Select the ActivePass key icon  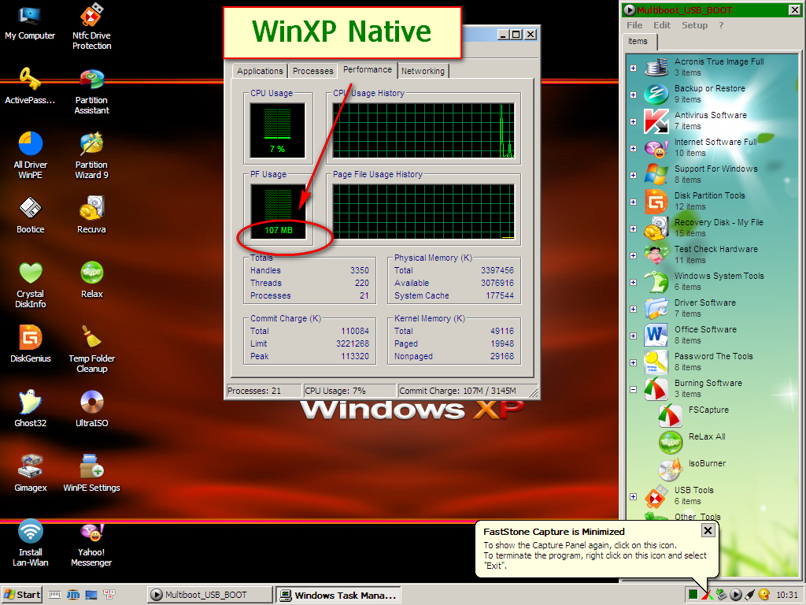tap(30, 87)
